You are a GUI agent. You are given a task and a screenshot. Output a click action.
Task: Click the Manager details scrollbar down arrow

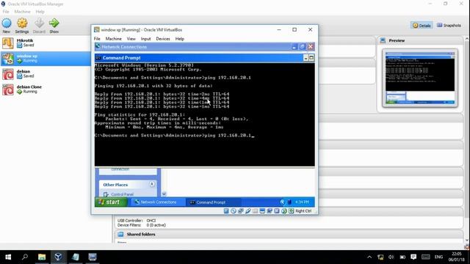pyautogui.click(x=467, y=241)
